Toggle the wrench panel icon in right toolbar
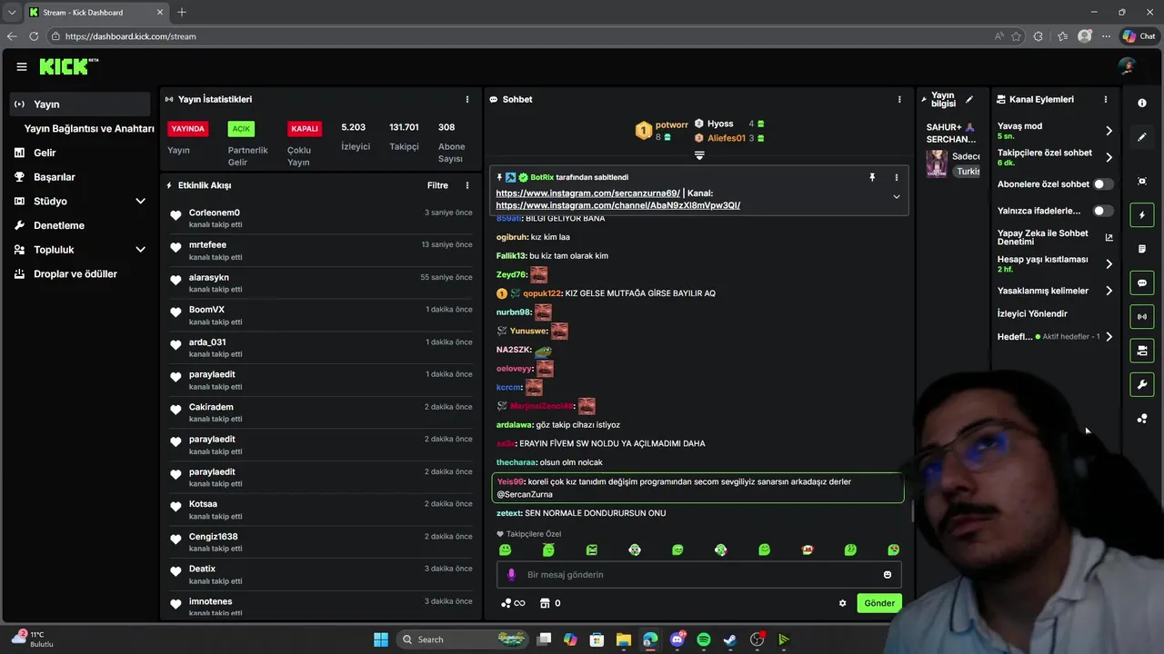The height and width of the screenshot is (654, 1164). (x=1142, y=384)
